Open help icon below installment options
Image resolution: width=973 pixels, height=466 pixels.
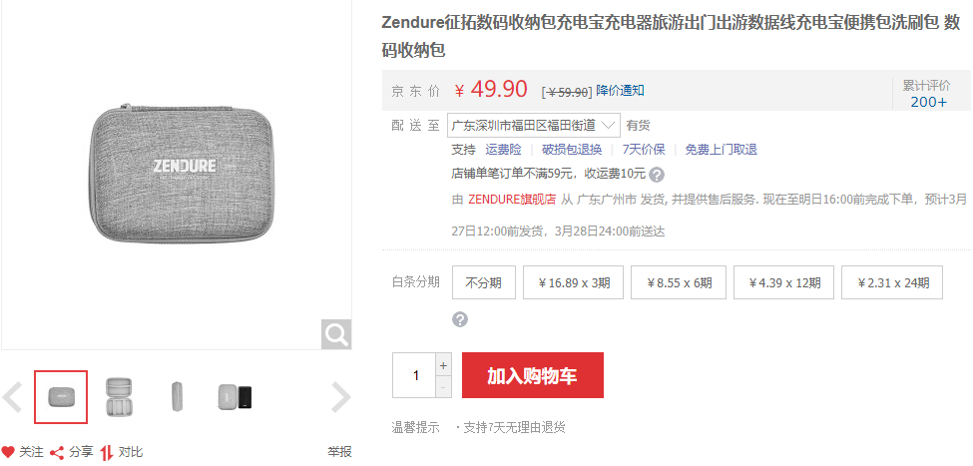click(460, 319)
